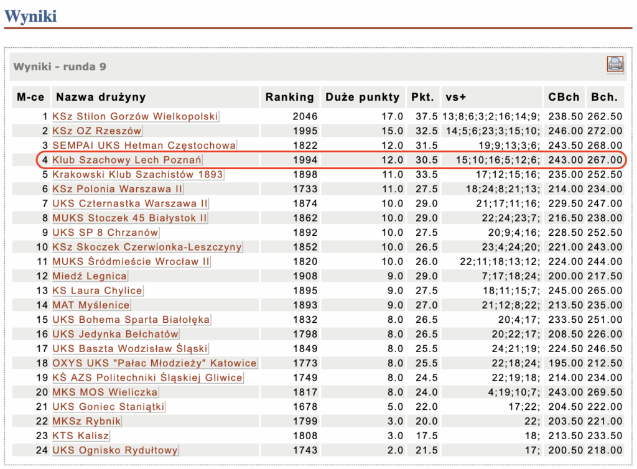The image size is (637, 469).
Task: Open MAT Myślenice team page
Action: pyautogui.click(x=91, y=305)
